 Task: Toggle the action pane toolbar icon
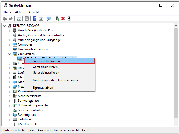pyautogui.click(x=41, y=18)
